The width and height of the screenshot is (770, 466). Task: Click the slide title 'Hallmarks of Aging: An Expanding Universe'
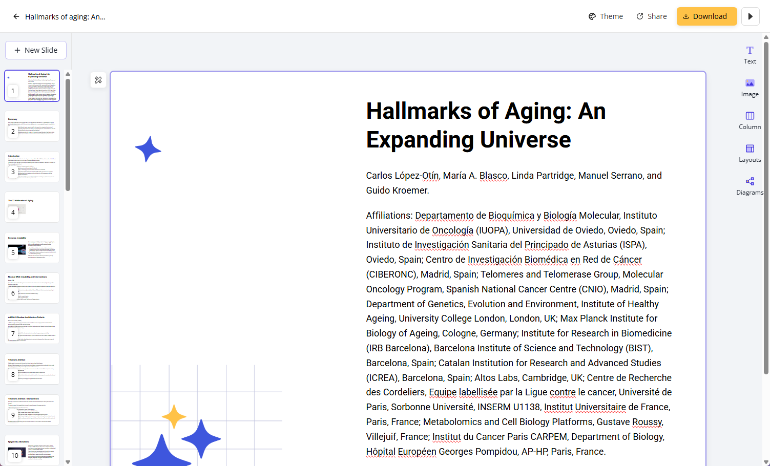click(x=486, y=125)
